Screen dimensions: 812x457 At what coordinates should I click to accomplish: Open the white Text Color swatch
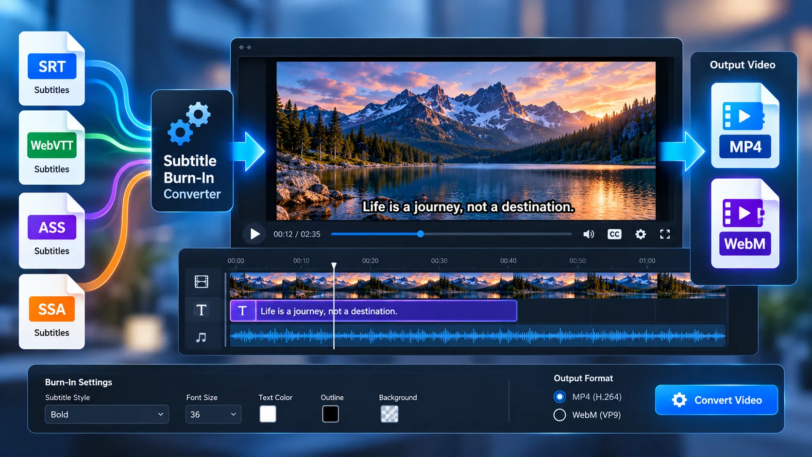268,414
